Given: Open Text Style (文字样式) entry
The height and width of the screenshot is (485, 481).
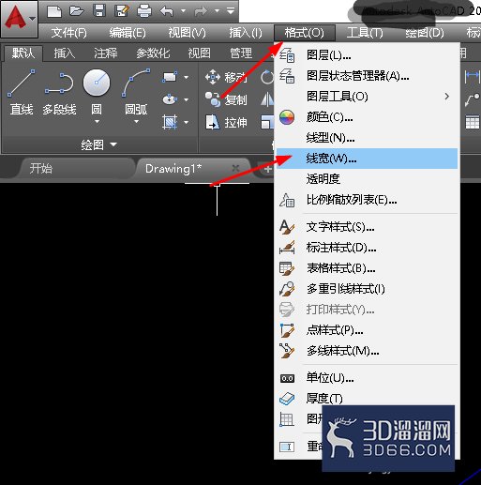Looking at the screenshot, I should coord(367,227).
